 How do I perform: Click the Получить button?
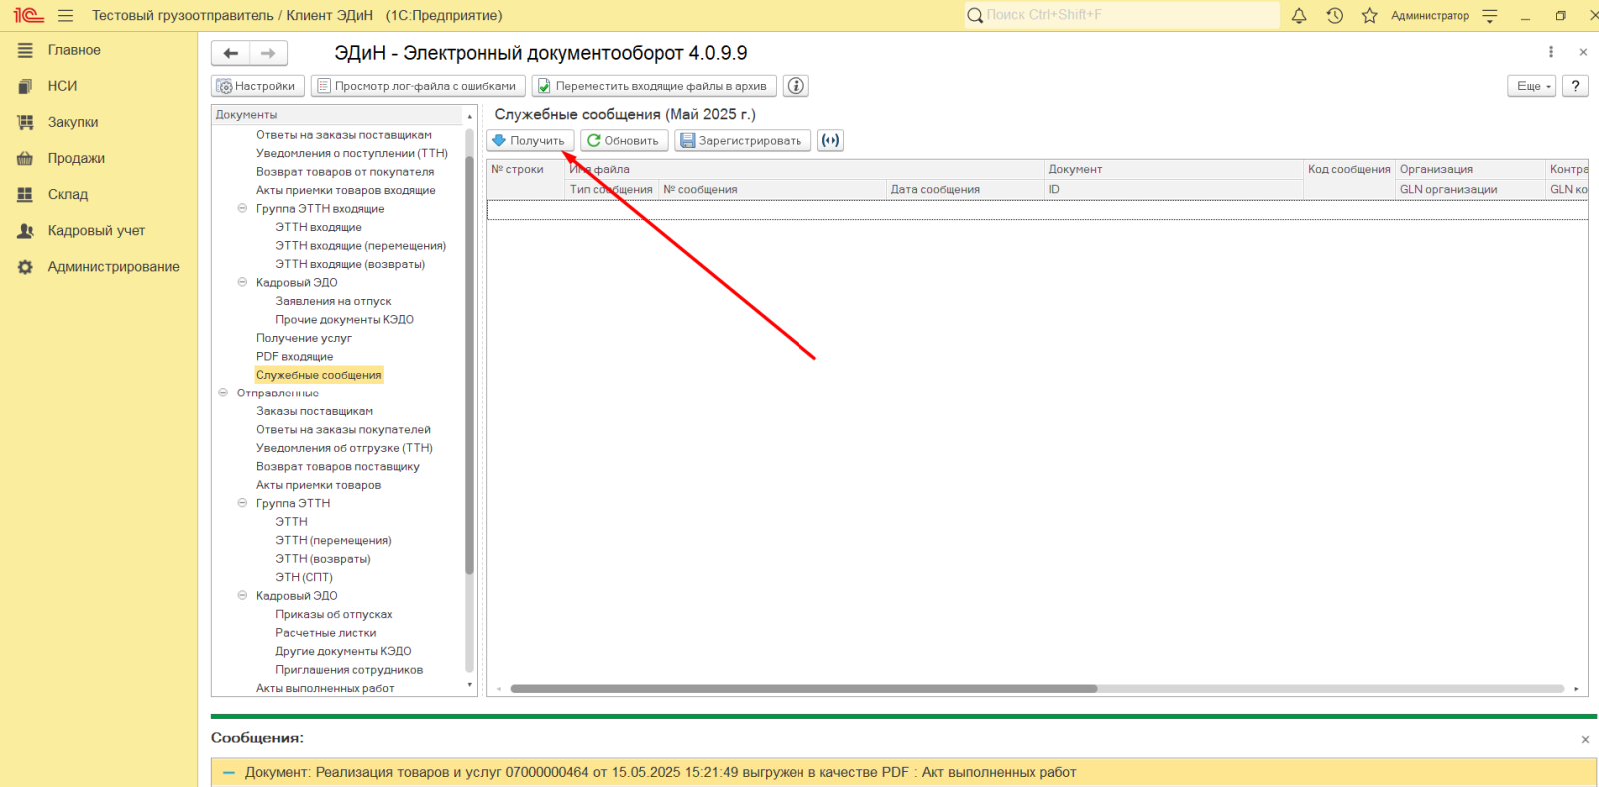click(530, 140)
